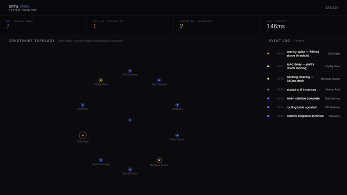This screenshot has height=195, width=347.
Task: Click blue dot of scaled instances event
Action: click(x=268, y=89)
